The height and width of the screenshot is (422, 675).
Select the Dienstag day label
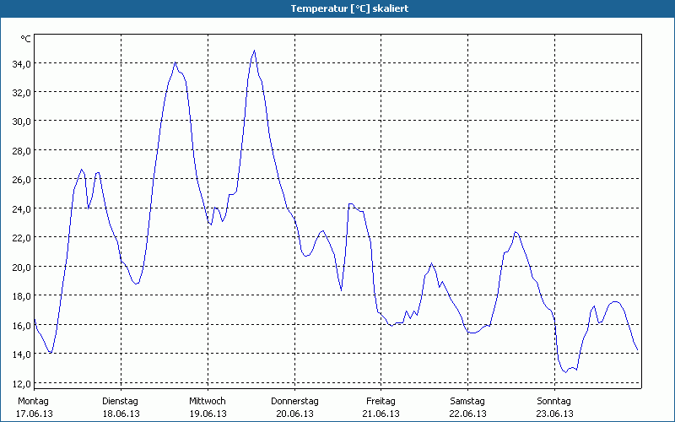coord(120,401)
